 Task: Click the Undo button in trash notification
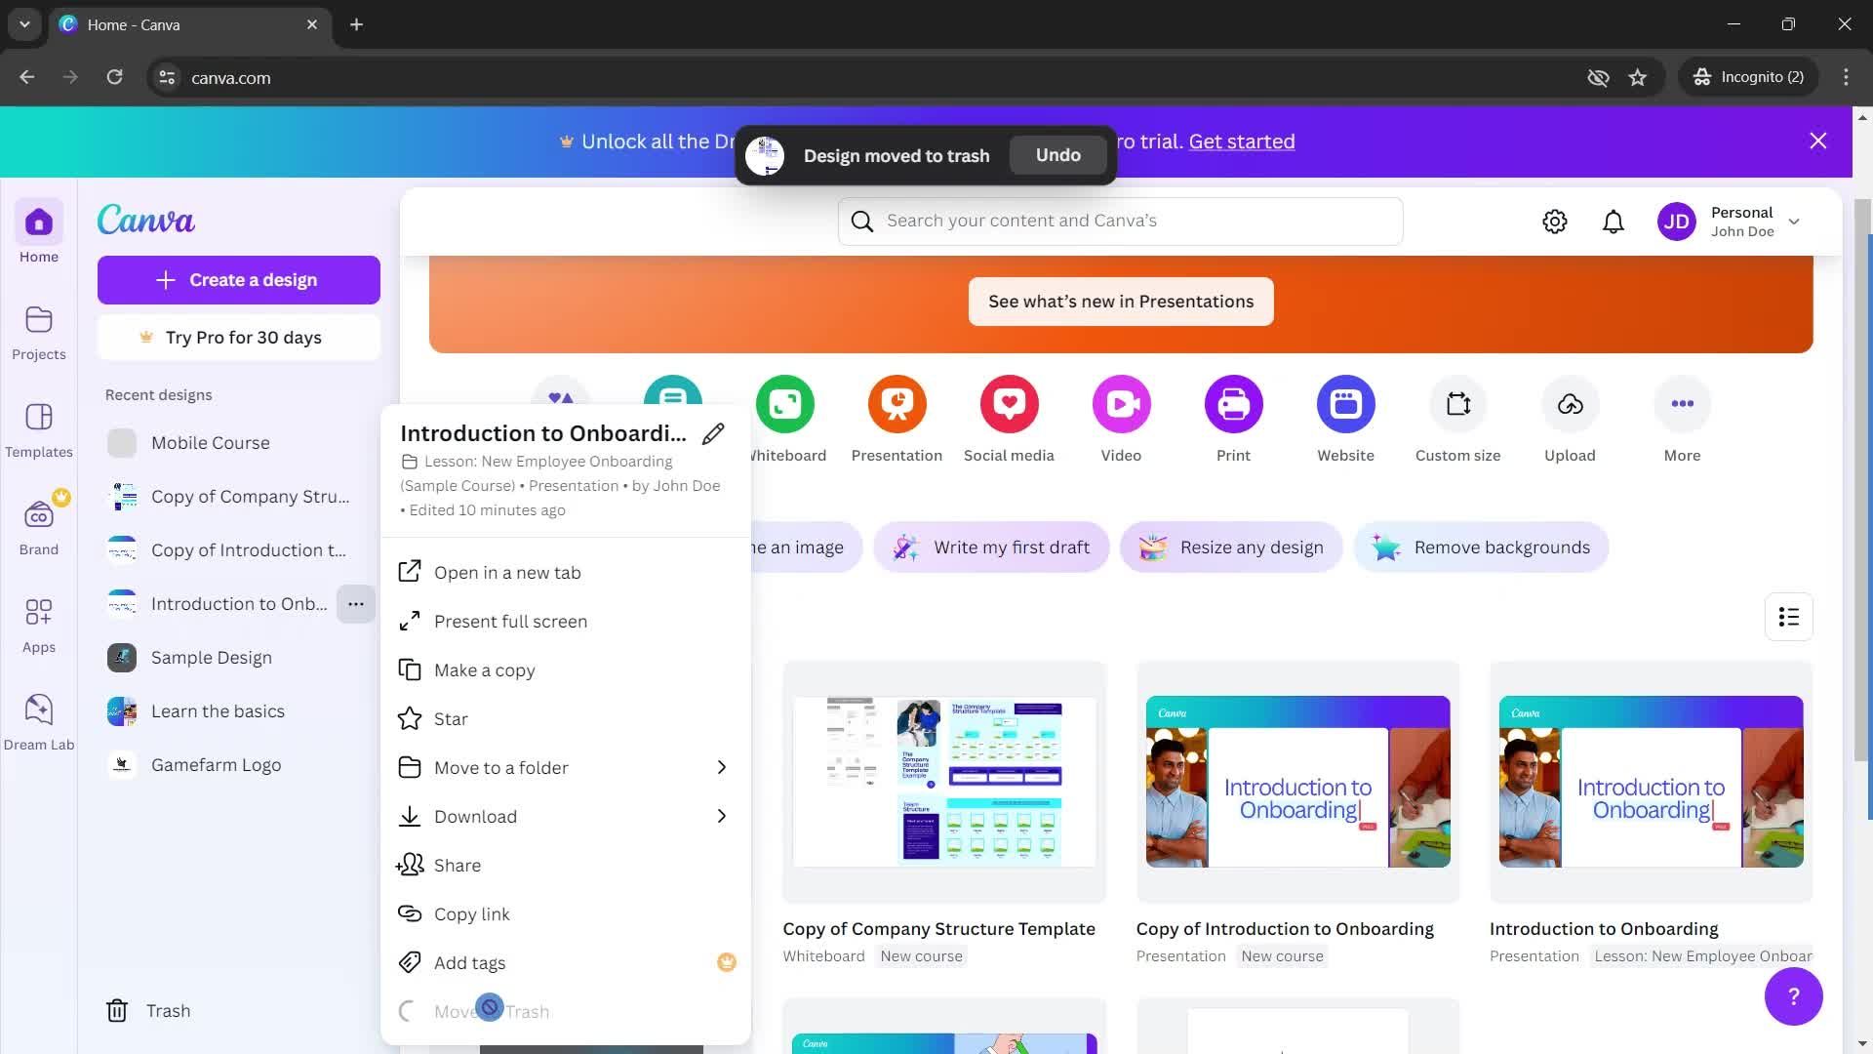pyautogui.click(x=1057, y=154)
